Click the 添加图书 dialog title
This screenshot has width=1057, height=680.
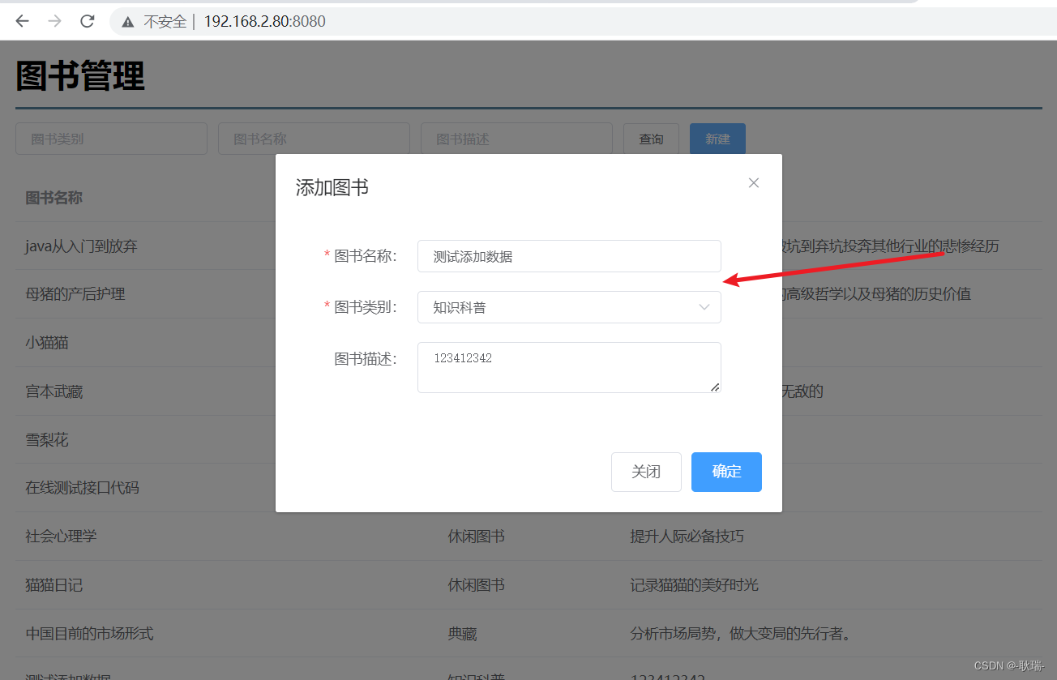point(332,188)
